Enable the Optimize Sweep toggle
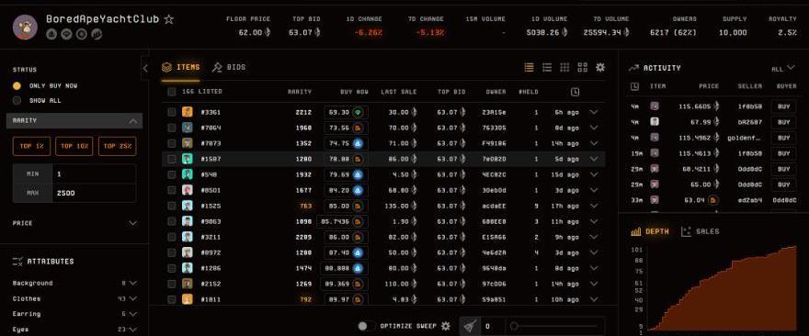Viewport: 809px width, 336px height. (x=366, y=326)
